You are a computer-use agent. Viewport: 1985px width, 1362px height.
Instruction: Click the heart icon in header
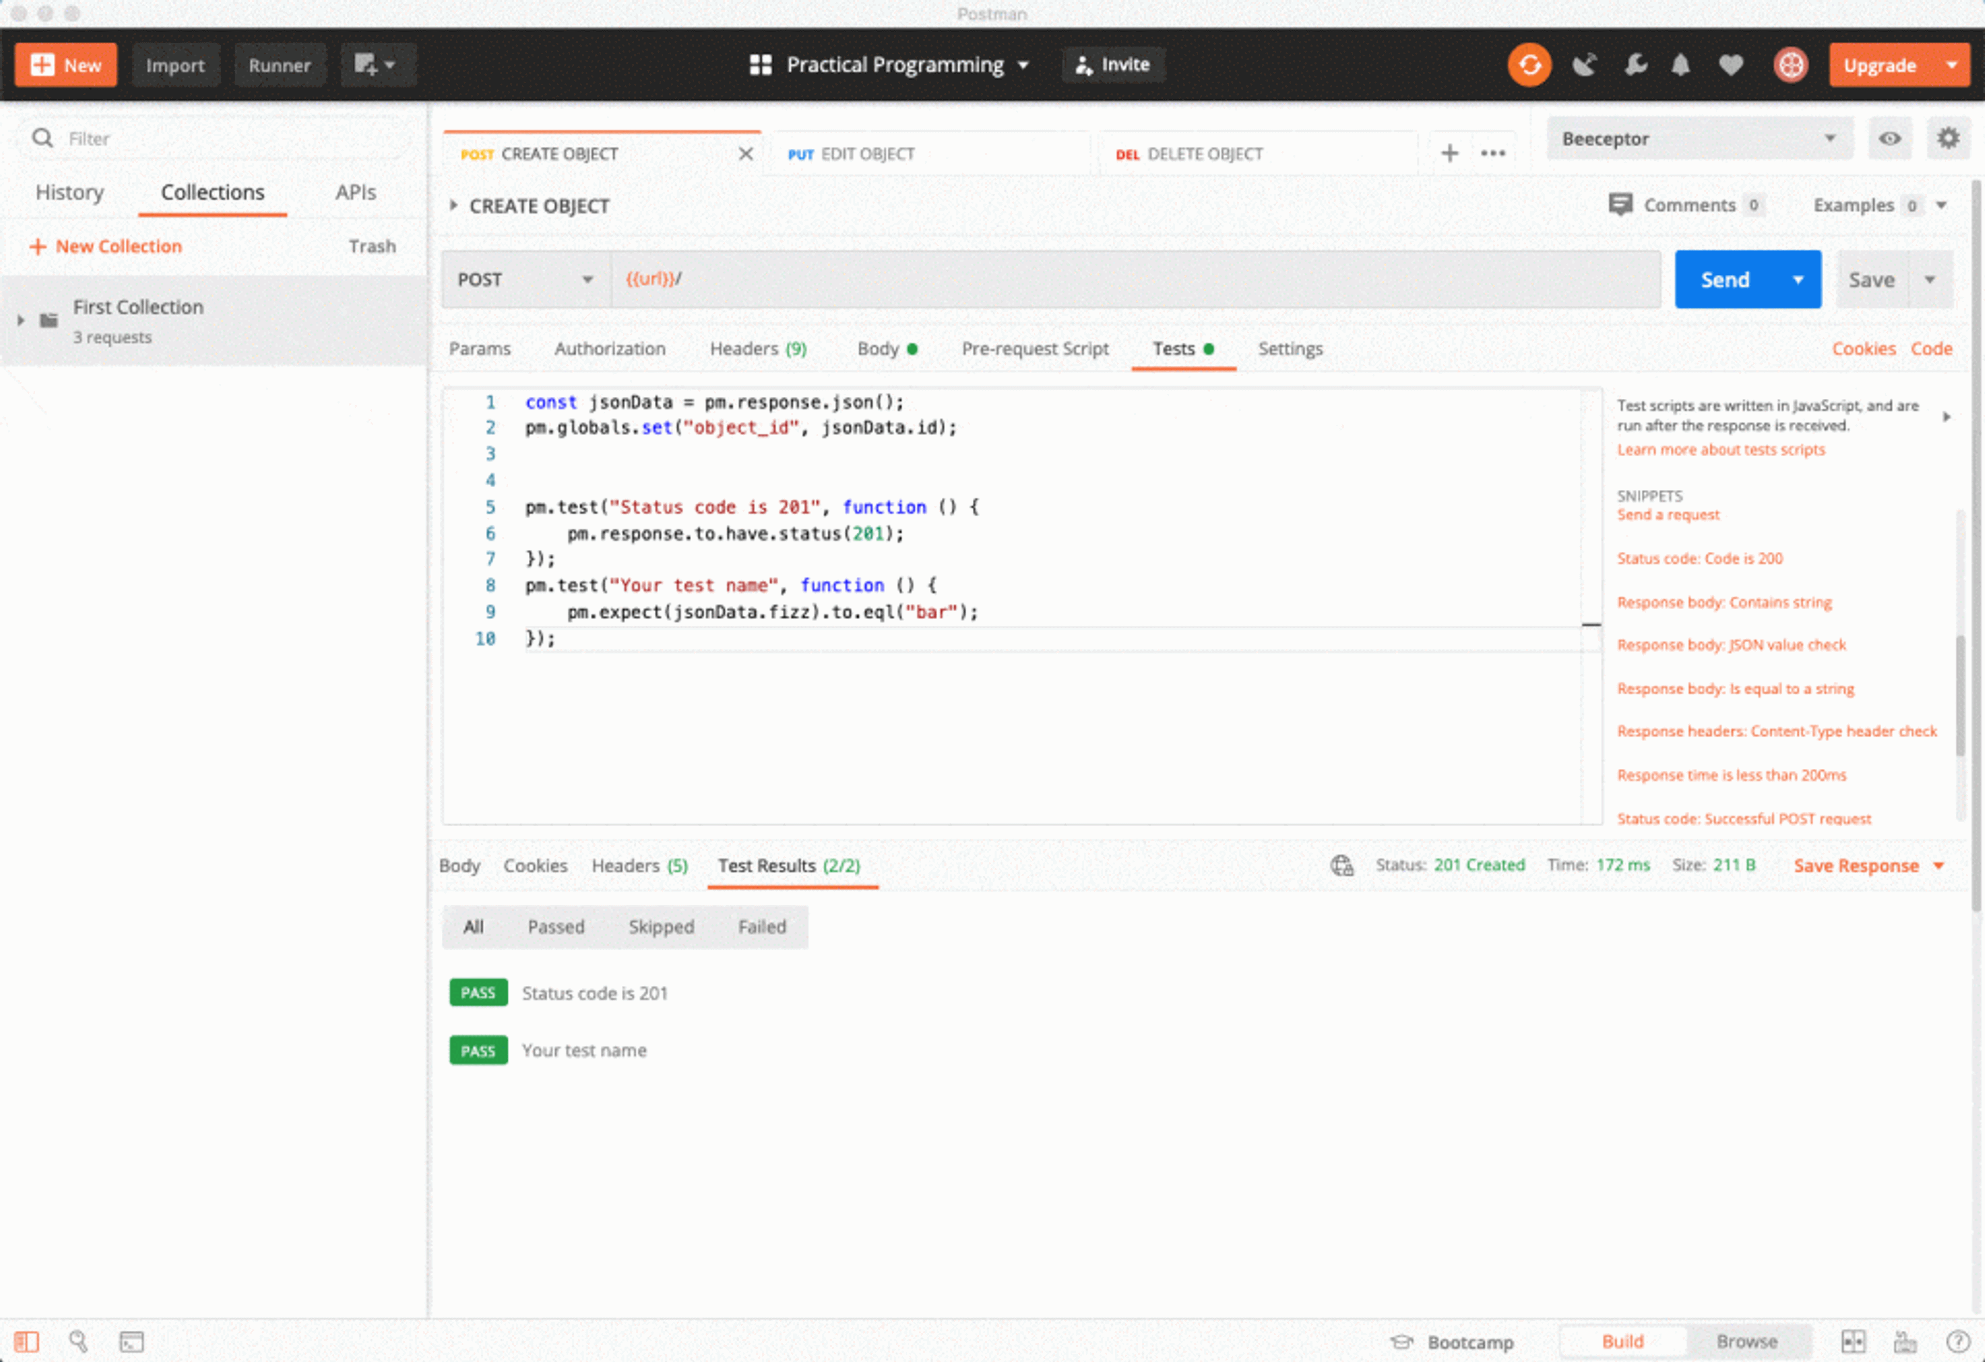[x=1731, y=65]
